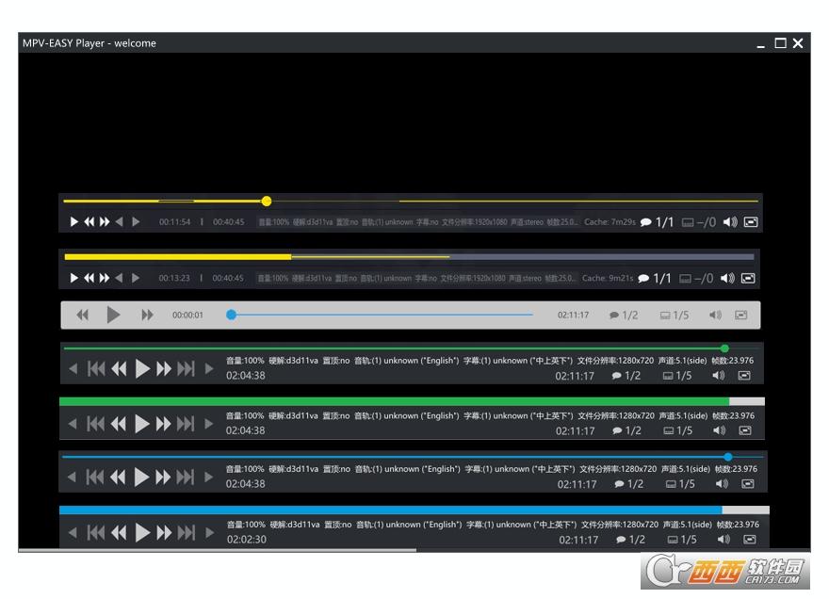Step forward one frame in the 02:02:30 bar
The height and width of the screenshot is (599, 829).
pyautogui.click(x=210, y=532)
